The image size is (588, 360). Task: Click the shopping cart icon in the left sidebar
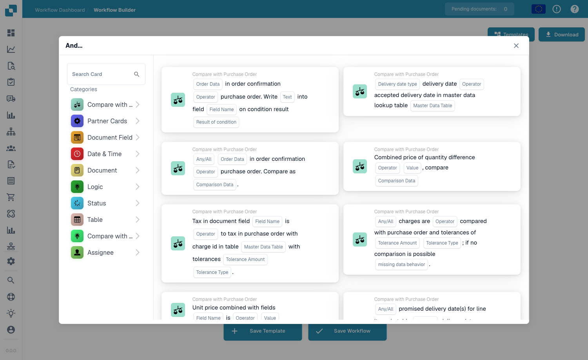(11, 197)
